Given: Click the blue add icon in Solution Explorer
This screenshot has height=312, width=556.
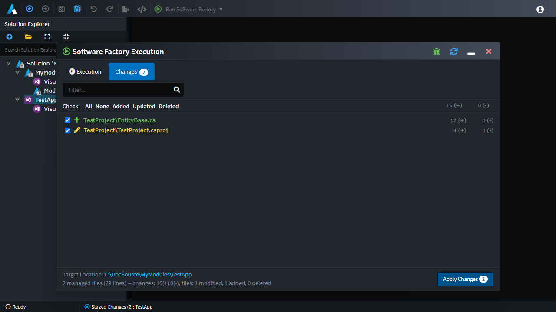Looking at the screenshot, I should (x=9, y=37).
